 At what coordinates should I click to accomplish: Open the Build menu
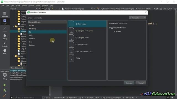click(18, 5)
